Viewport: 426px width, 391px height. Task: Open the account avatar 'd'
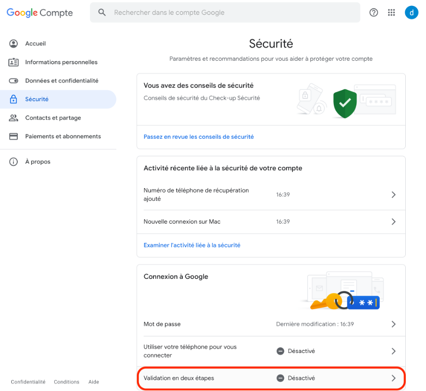(x=411, y=12)
